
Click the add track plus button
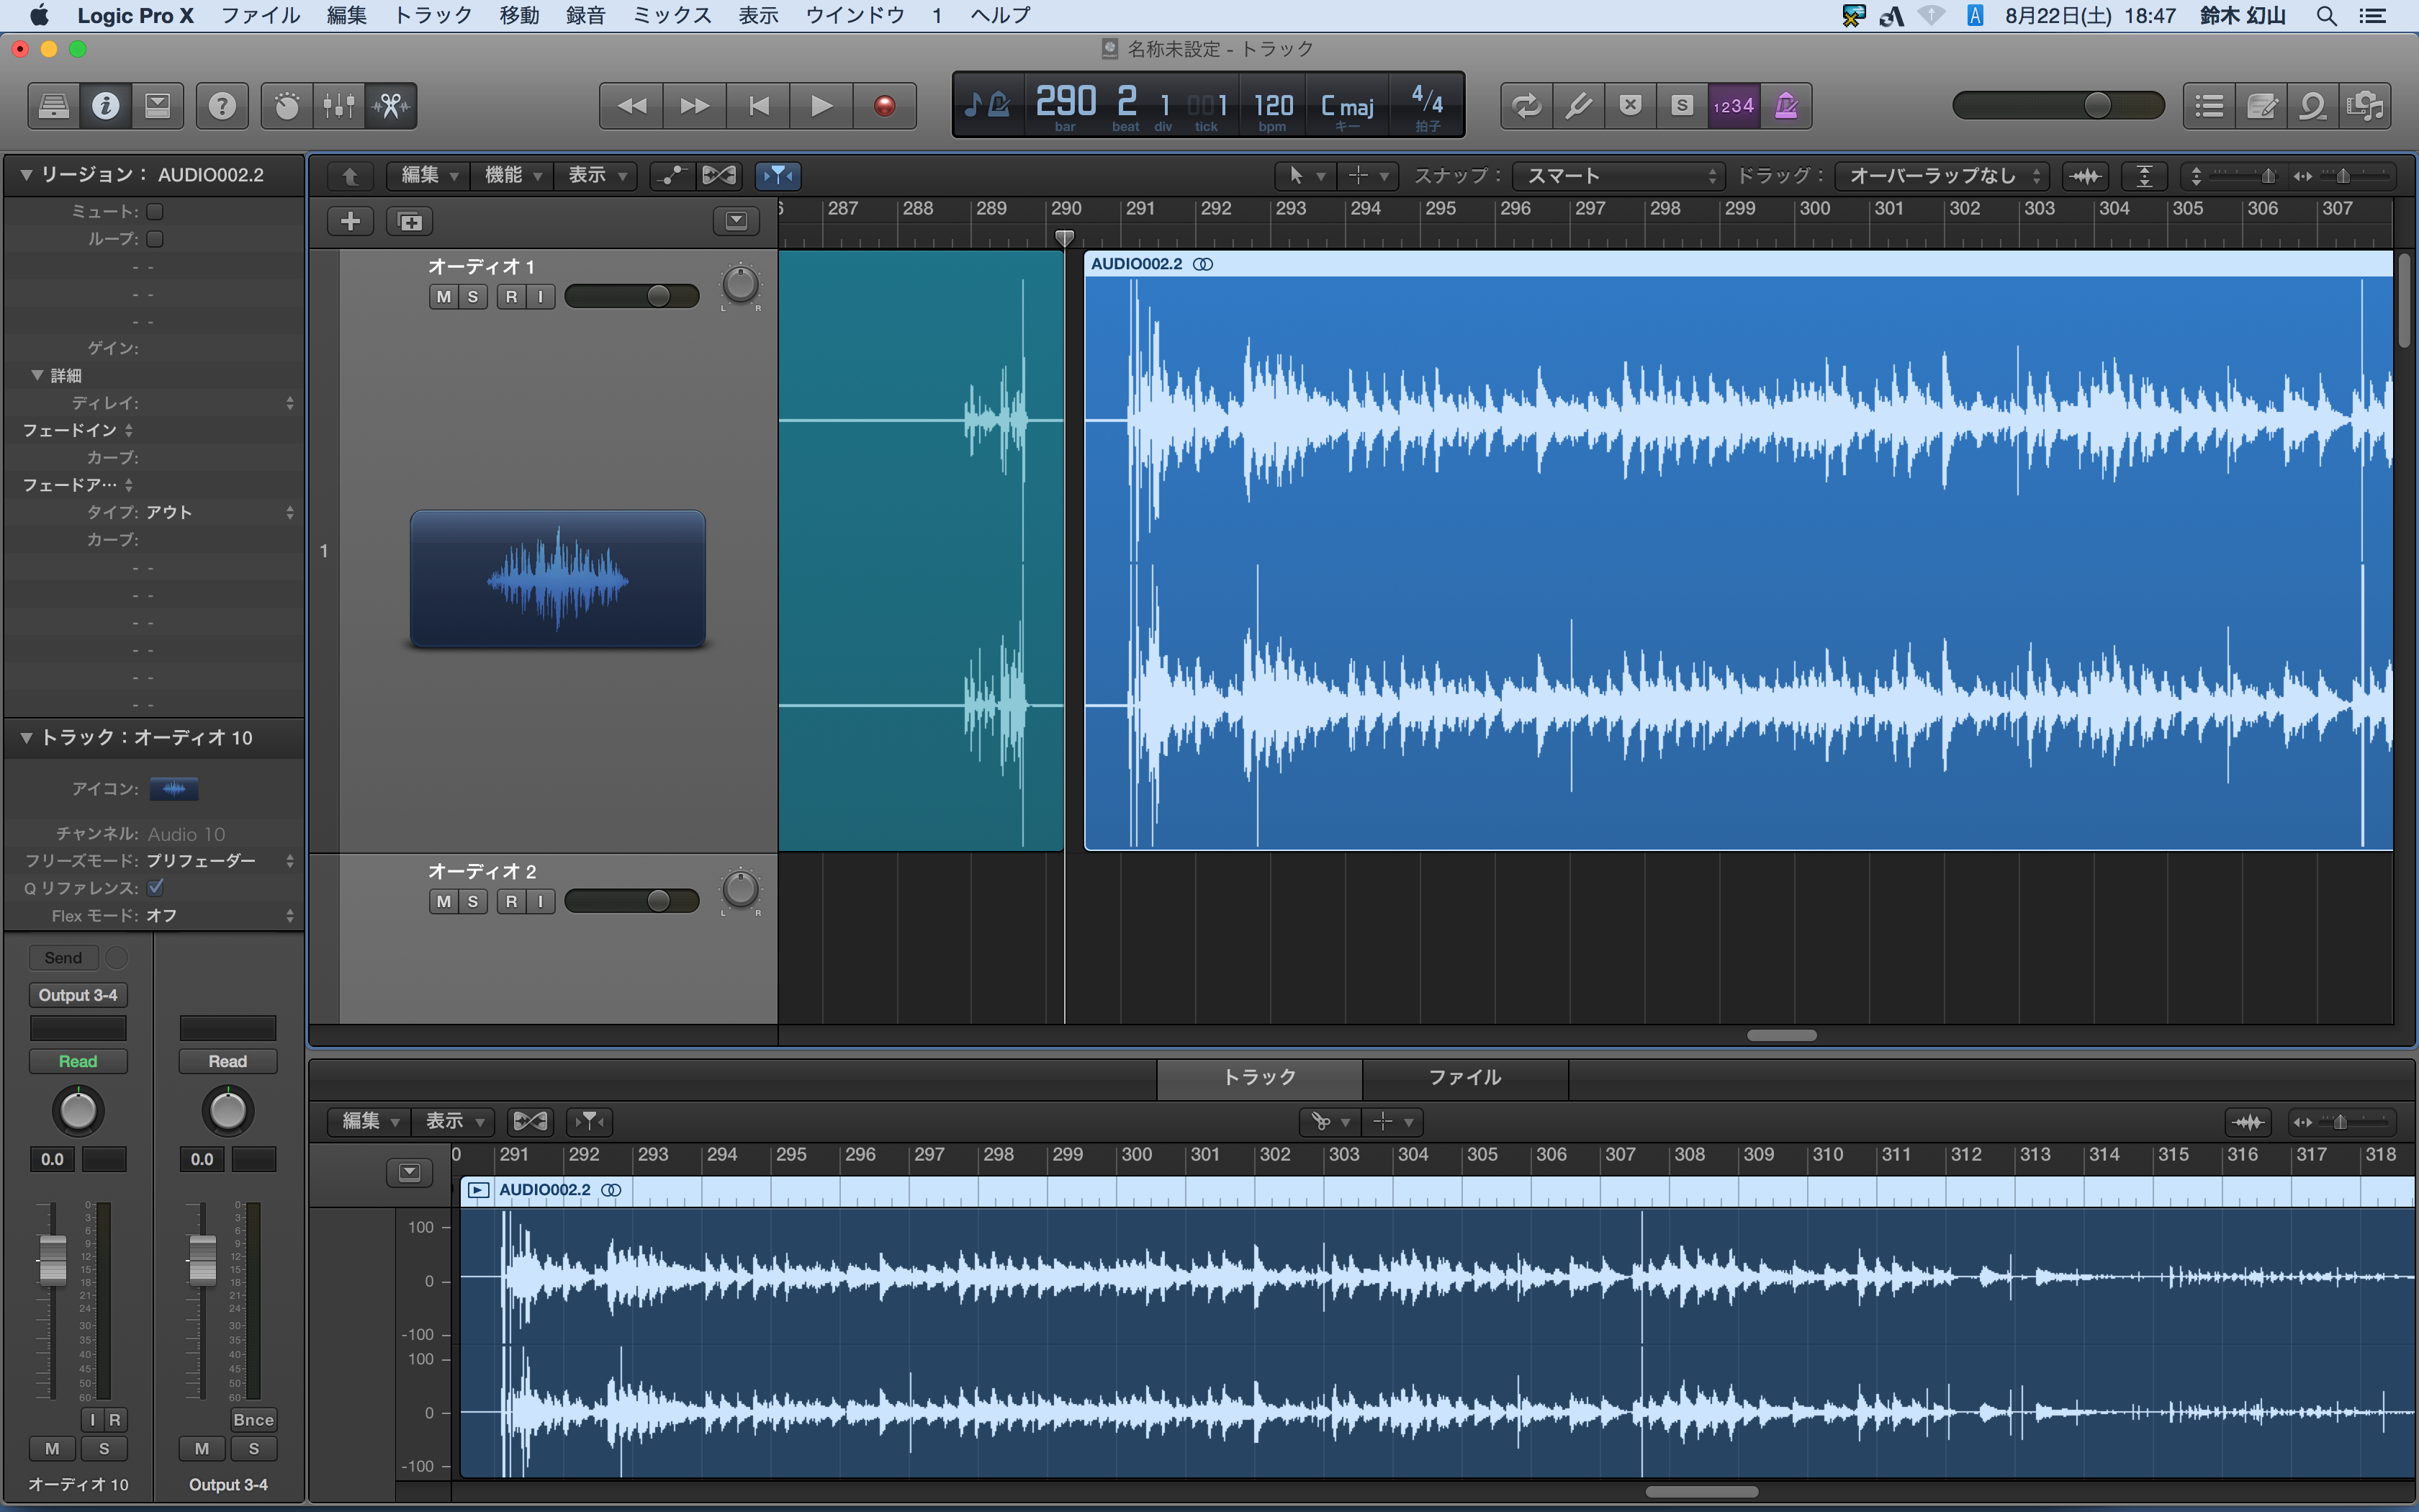[x=350, y=222]
